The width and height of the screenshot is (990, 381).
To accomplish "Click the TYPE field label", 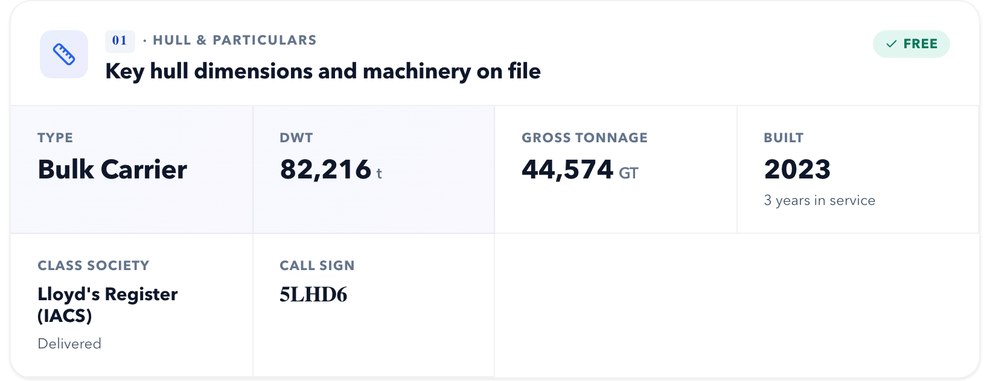I will (x=55, y=138).
